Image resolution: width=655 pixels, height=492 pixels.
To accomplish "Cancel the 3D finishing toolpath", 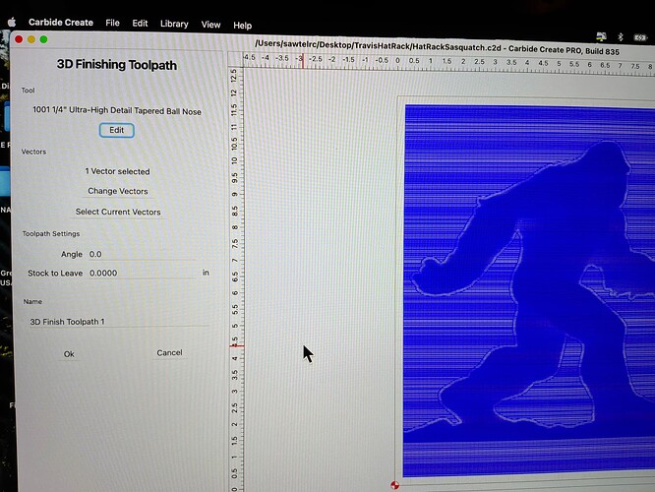I will 169,353.
